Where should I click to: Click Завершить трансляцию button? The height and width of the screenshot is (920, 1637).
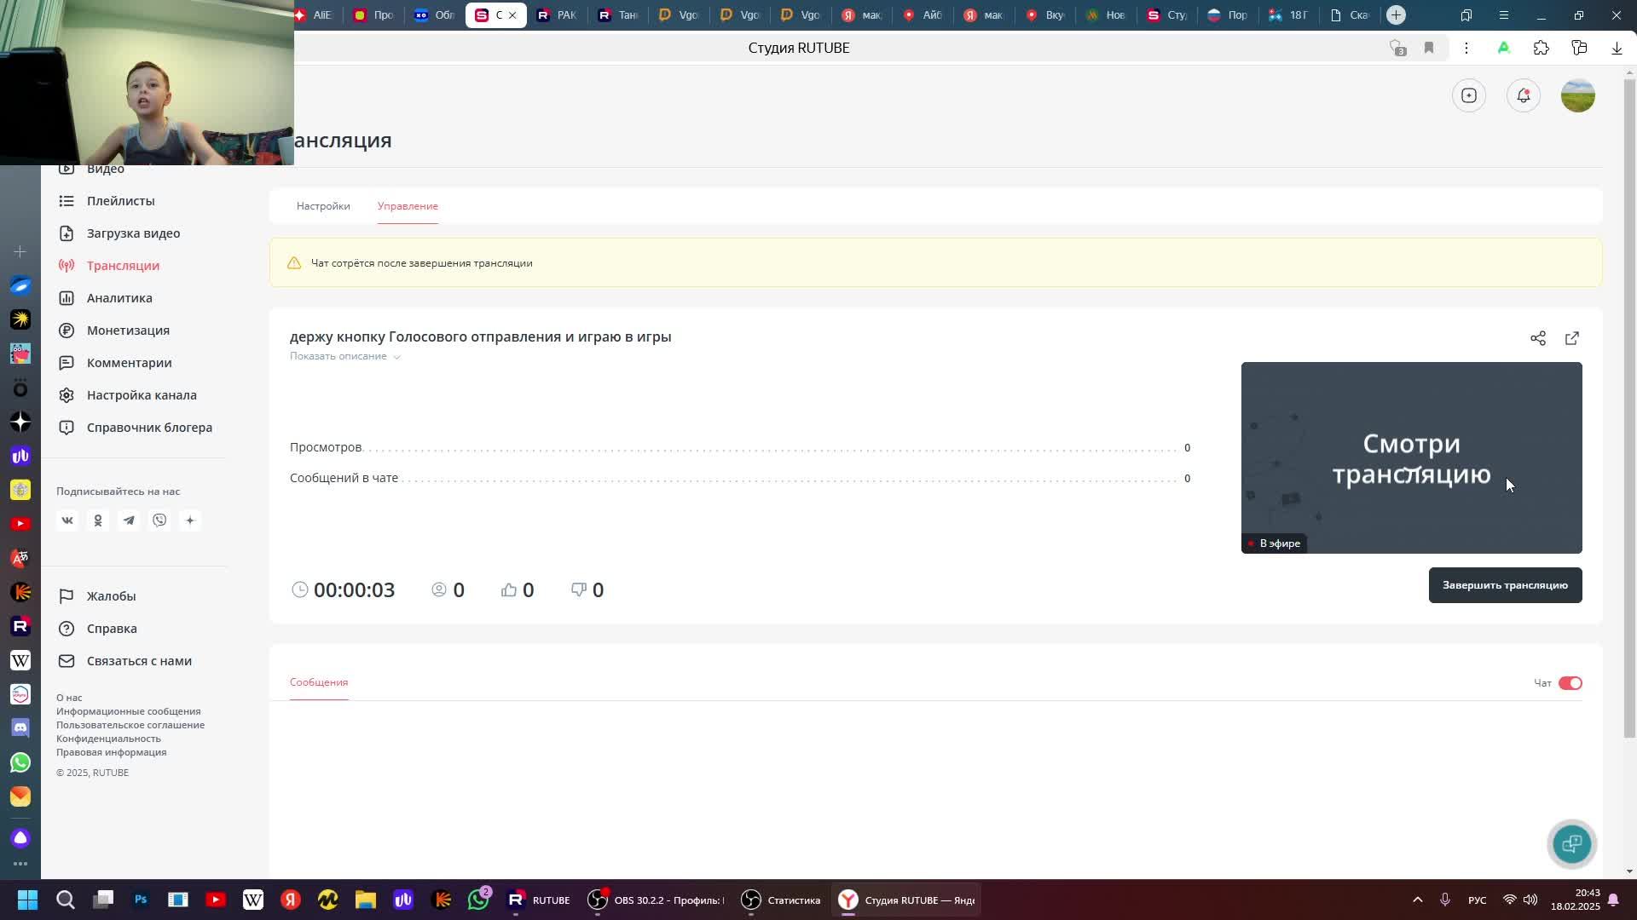tap(1505, 585)
